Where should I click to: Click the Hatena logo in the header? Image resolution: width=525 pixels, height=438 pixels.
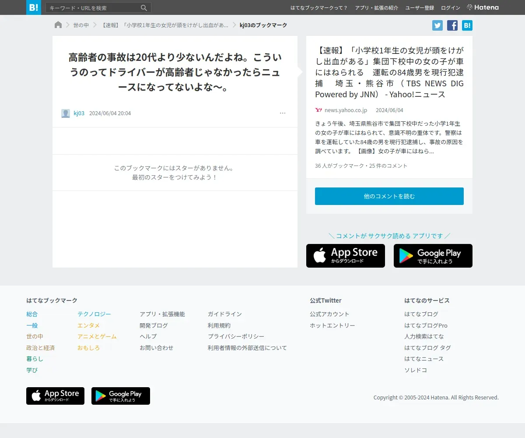pyautogui.click(x=483, y=7)
